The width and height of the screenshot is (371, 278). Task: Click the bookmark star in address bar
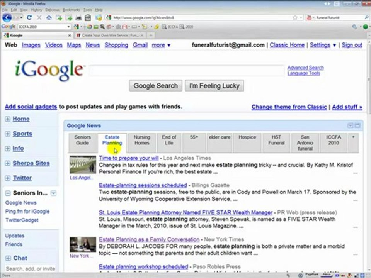[295, 17]
